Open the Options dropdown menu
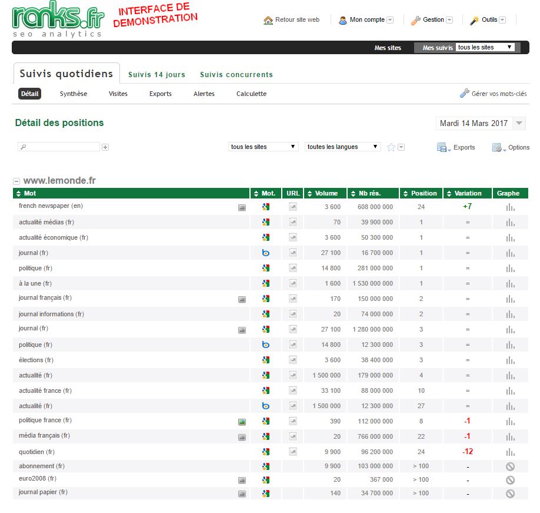This screenshot has width=540, height=513. [x=511, y=147]
